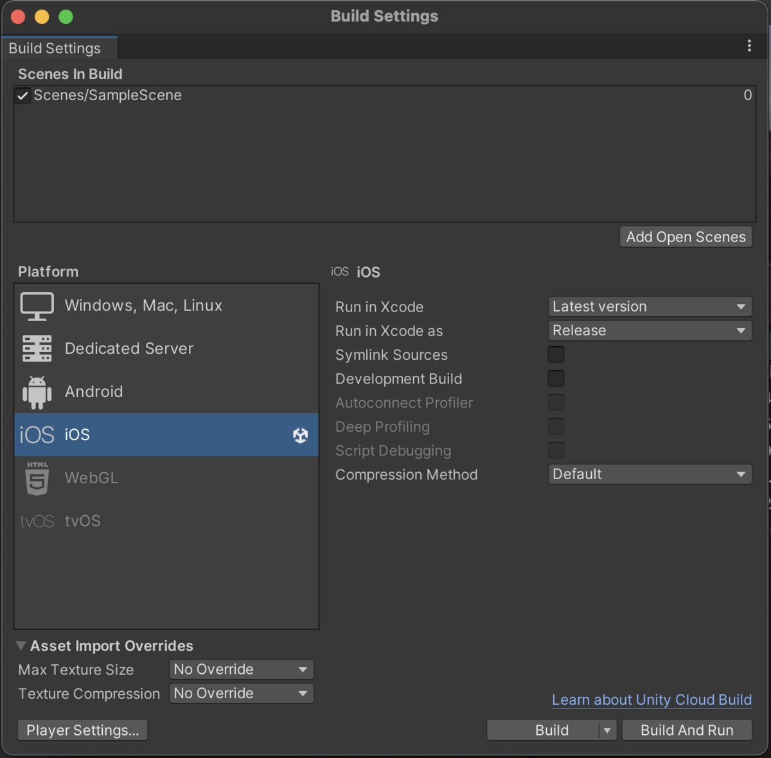
Task: Click the tvOS platform icon
Action: pyautogui.click(x=37, y=521)
